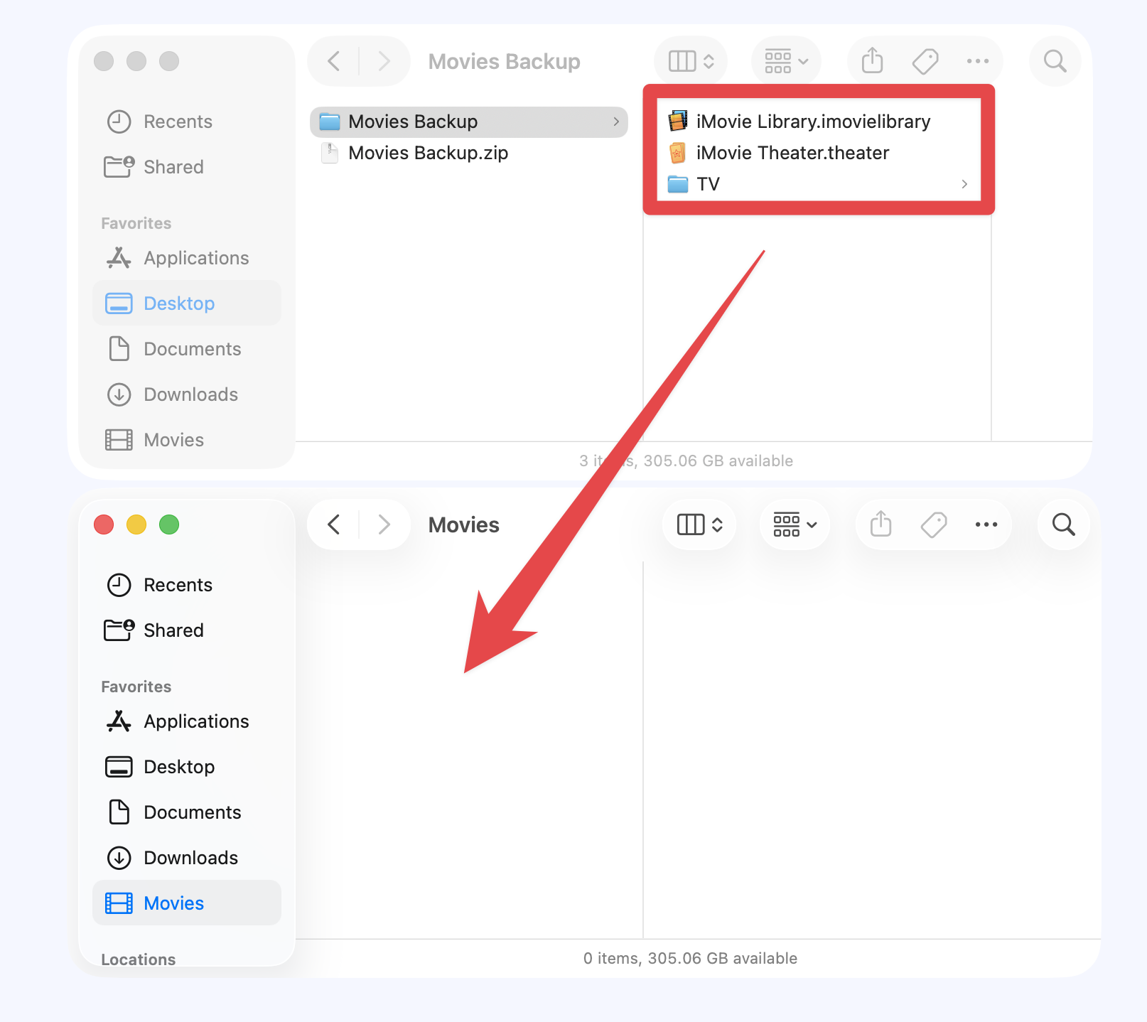Select iMovie Theater.theater file
1147x1022 pixels.
819,153
